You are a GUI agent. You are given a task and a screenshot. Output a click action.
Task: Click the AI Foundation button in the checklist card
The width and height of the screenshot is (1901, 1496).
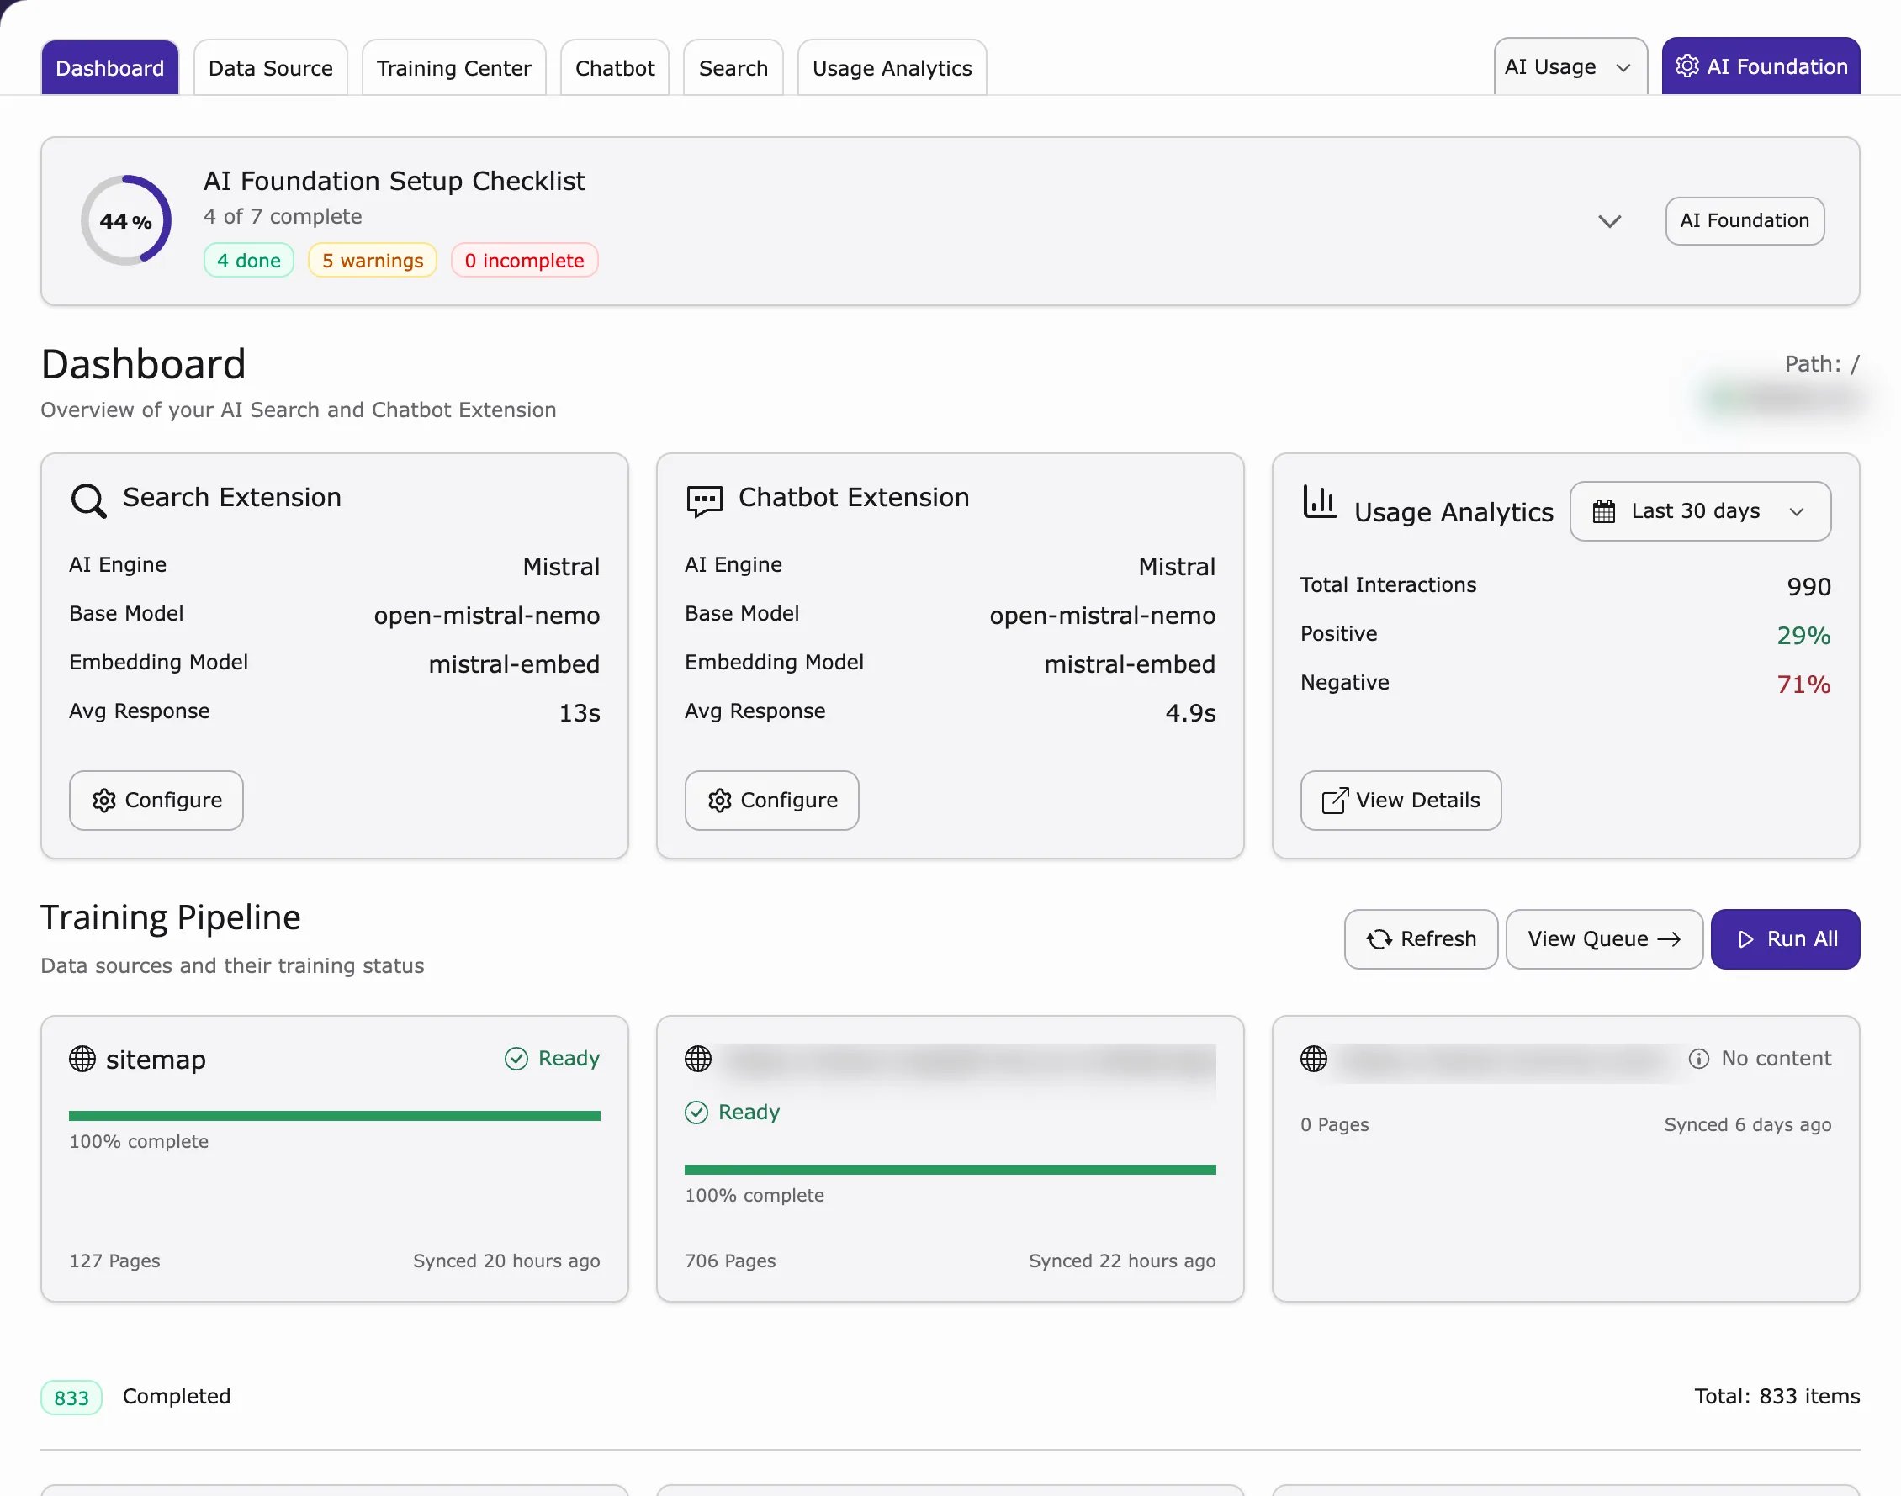pos(1745,220)
